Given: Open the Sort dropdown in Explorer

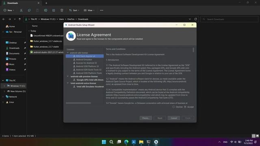Looking at the screenshot, I should click(x=74, y=10).
